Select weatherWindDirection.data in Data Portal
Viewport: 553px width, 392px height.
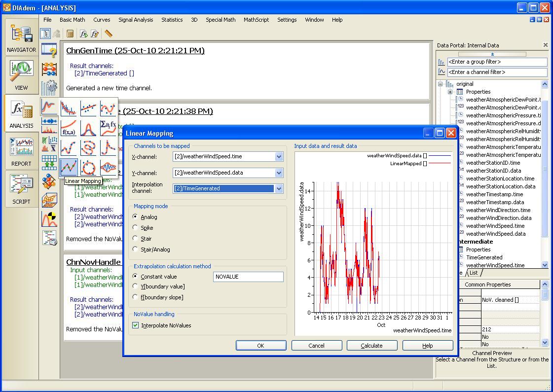(499, 218)
